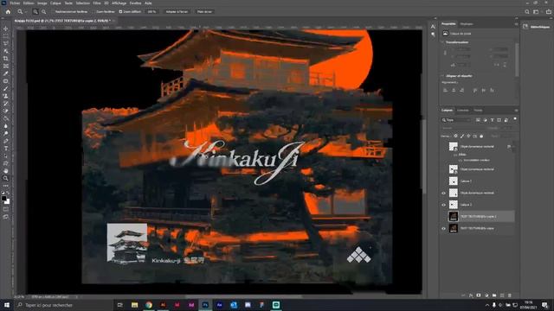Select the Horizontal Type tool

point(6,148)
